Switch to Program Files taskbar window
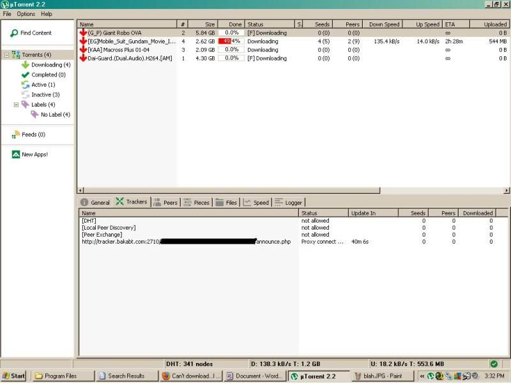 [x=63, y=376]
